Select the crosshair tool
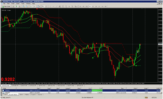Viewport: 163px width, 99px height. 46,7
